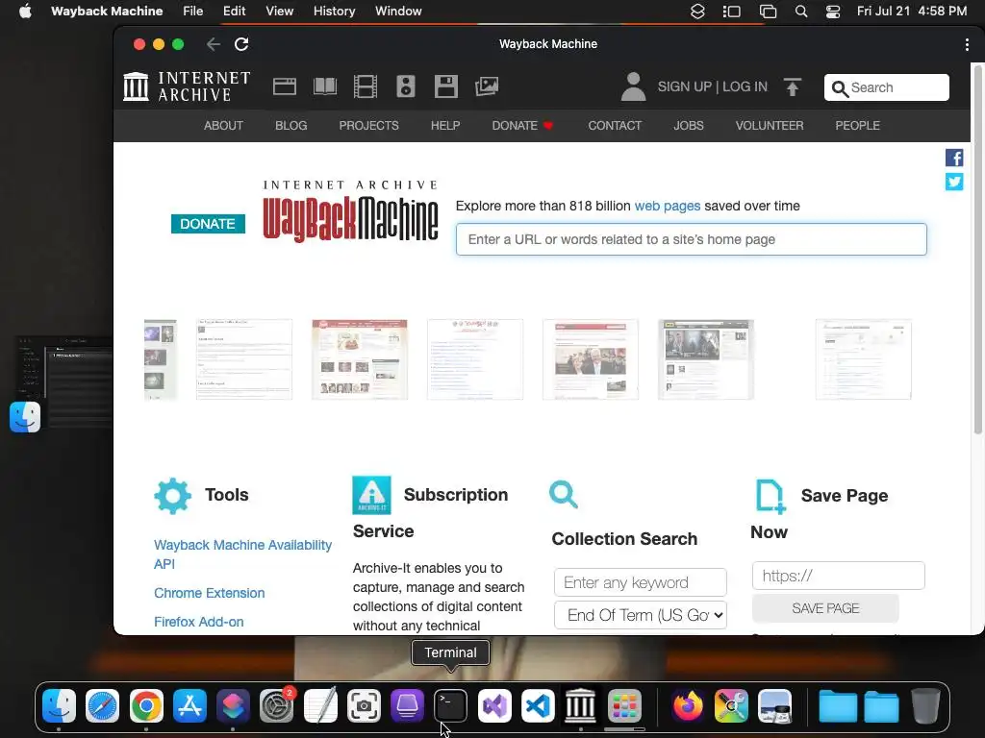
Task: Open the three-dot window menu
Action: coord(967,44)
